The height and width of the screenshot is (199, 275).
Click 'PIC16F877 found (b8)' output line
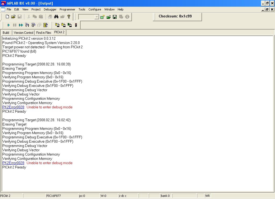(x=19, y=51)
